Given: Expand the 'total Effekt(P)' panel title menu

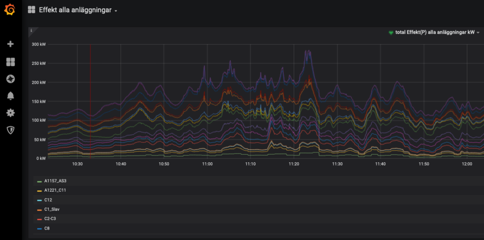Looking at the screenshot, I should [x=434, y=33].
